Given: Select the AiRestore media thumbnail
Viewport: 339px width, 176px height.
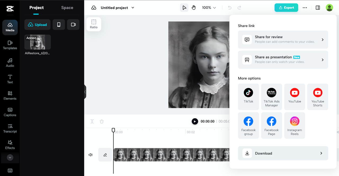Looking at the screenshot, I should [38, 42].
